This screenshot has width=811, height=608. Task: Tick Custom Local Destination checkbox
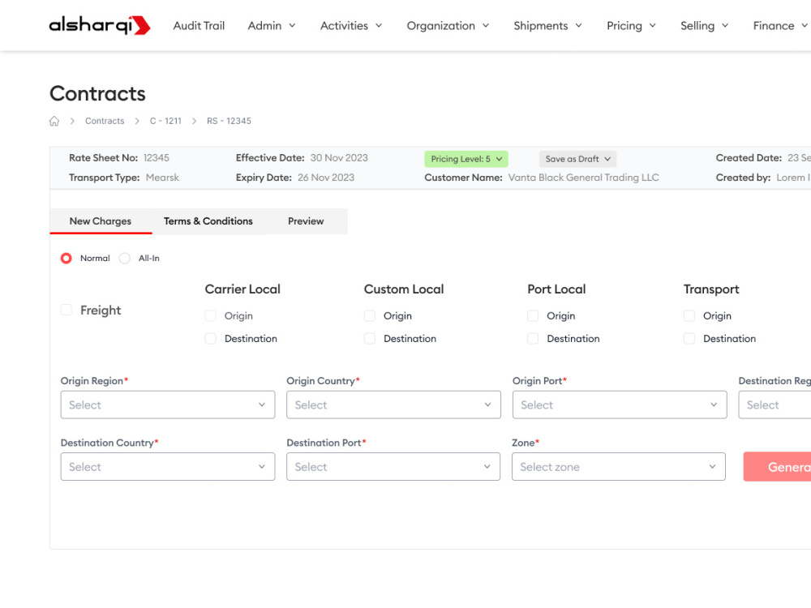click(x=369, y=339)
